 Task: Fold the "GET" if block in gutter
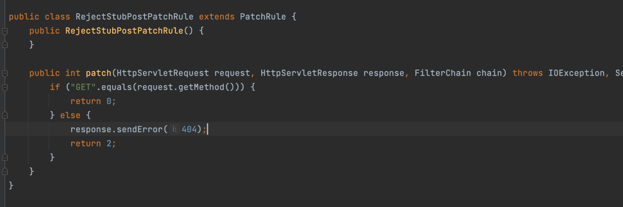(5, 88)
